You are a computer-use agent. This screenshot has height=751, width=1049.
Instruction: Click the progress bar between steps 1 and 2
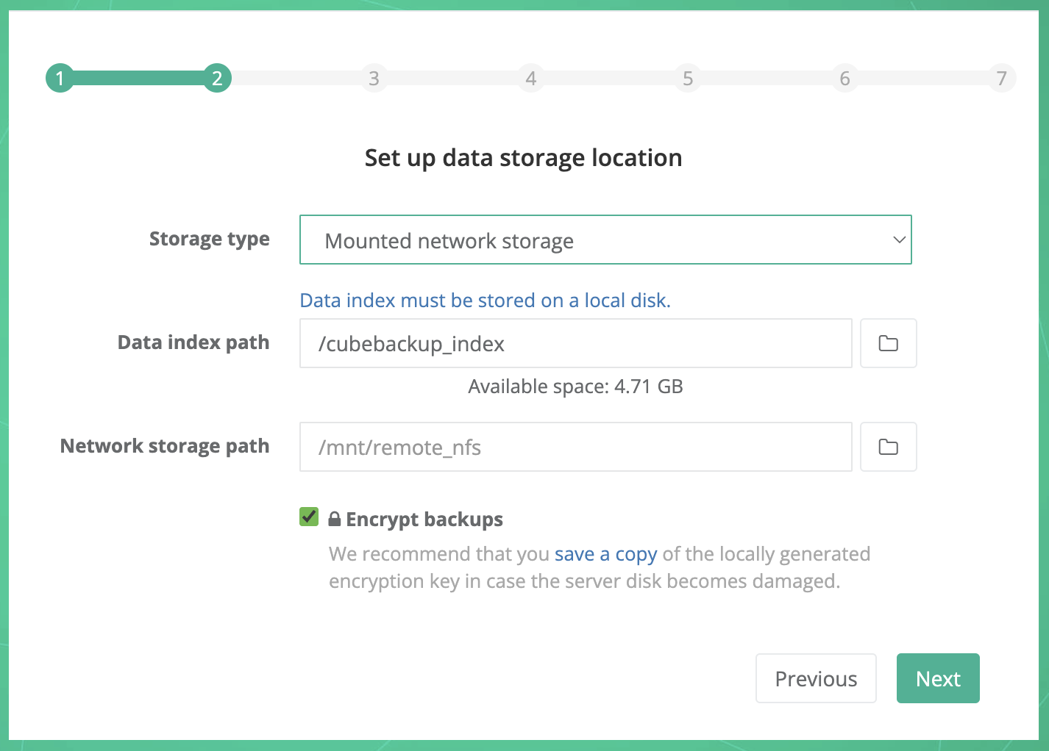[138, 78]
